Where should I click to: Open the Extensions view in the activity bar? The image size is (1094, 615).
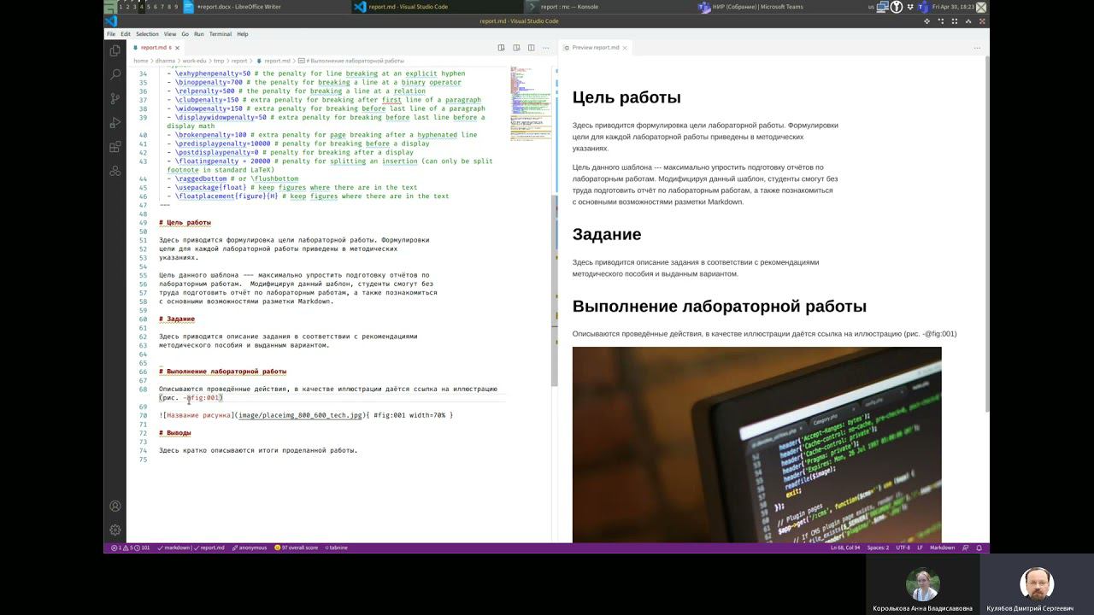tap(115, 146)
